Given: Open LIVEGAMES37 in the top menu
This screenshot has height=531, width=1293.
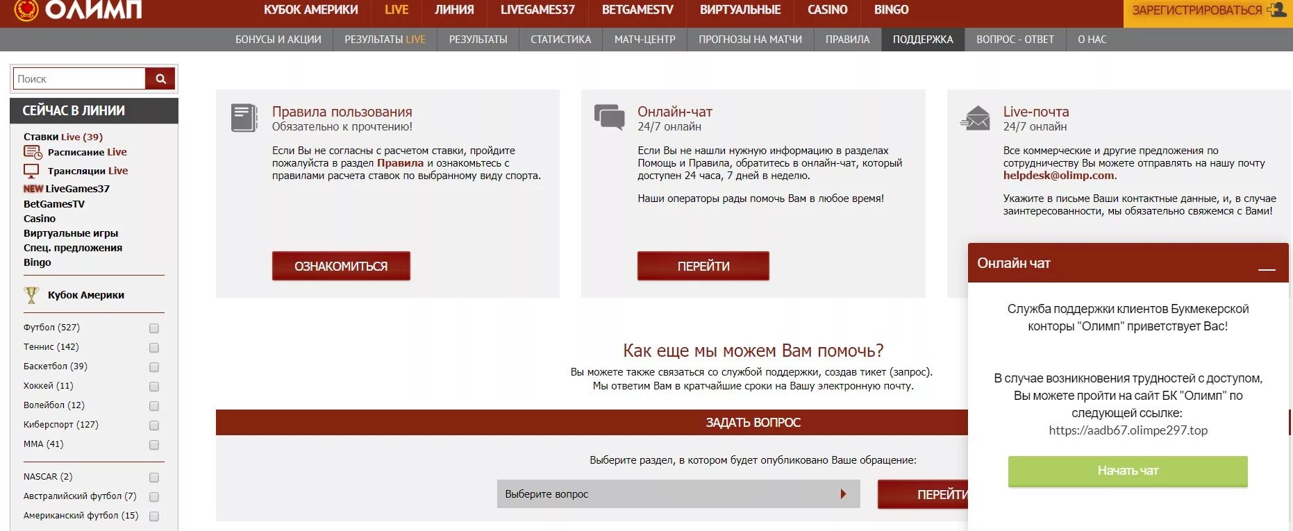Looking at the screenshot, I should click(x=537, y=10).
